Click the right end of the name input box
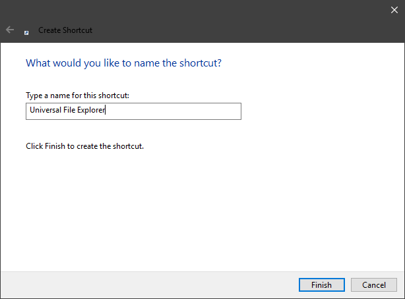 tap(234, 111)
